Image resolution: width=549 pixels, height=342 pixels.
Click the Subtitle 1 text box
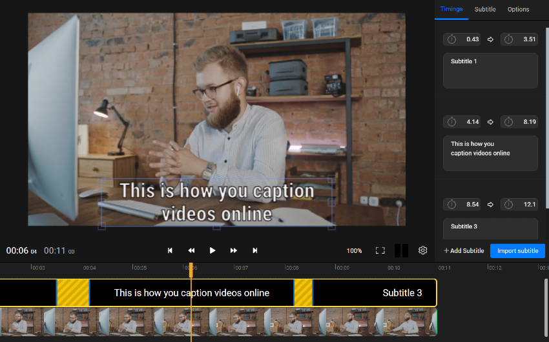click(x=490, y=70)
